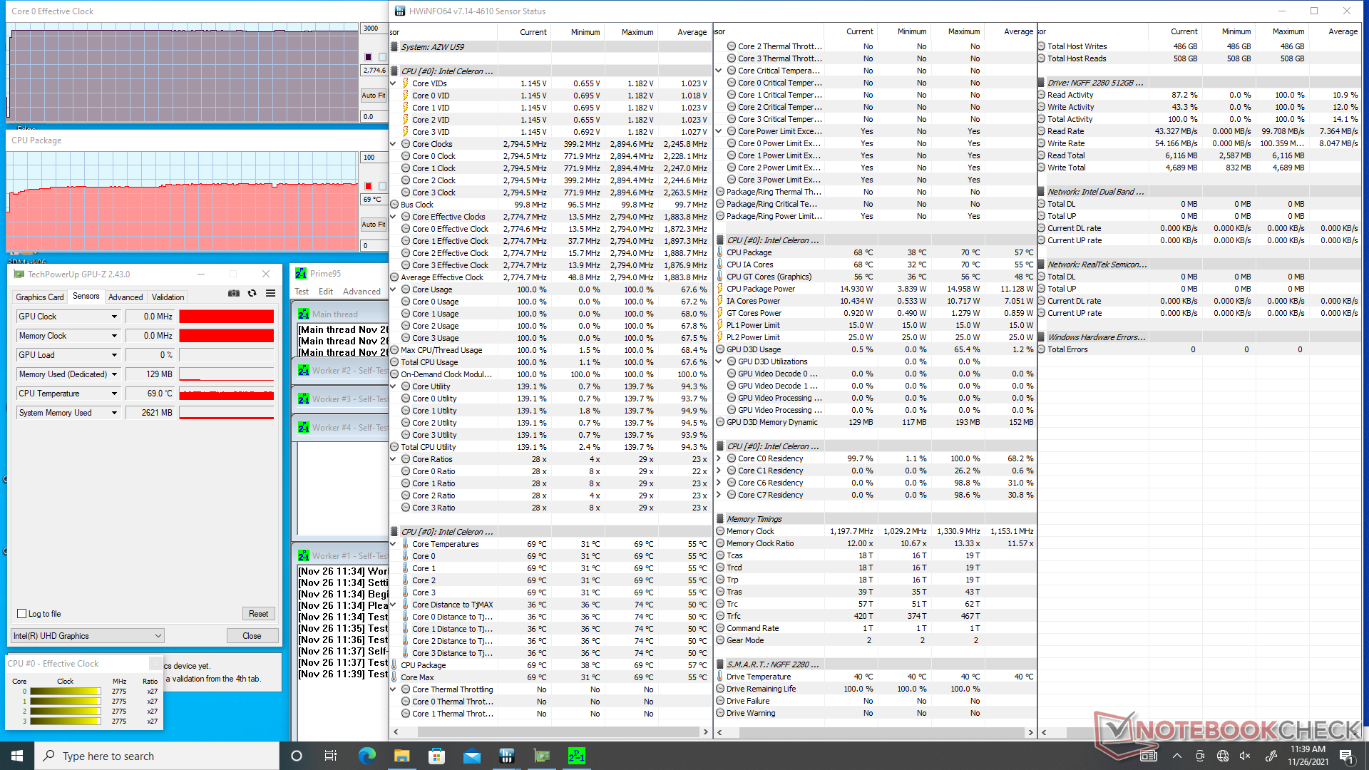
Task: Click red color swatch in CPU Package graph
Action: 368,186
